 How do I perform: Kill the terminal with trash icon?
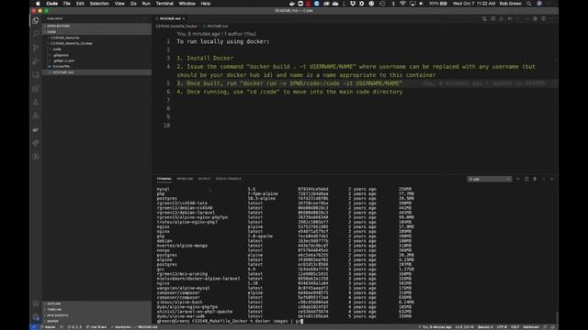pos(535,179)
